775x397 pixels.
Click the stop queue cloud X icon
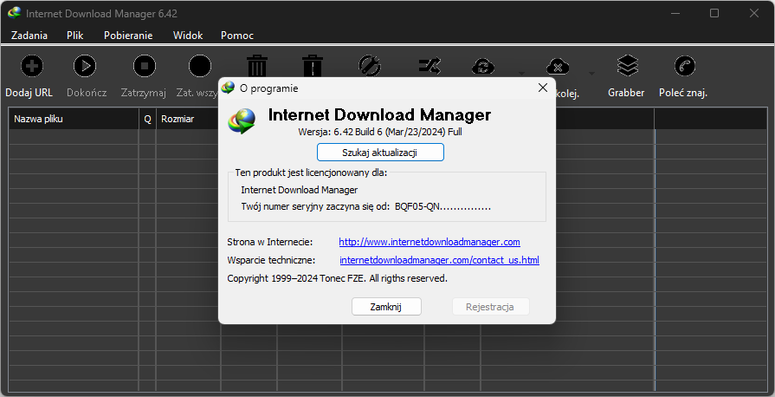(558, 67)
